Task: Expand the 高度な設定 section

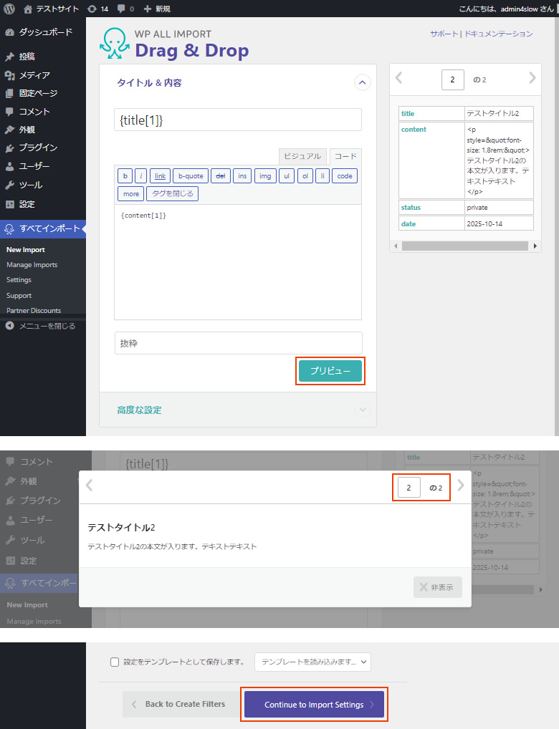Action: 363,410
